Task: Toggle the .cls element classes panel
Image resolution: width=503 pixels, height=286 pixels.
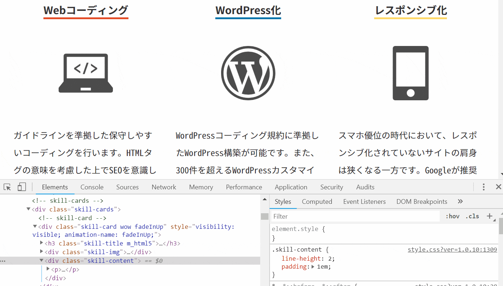Action: (472, 216)
